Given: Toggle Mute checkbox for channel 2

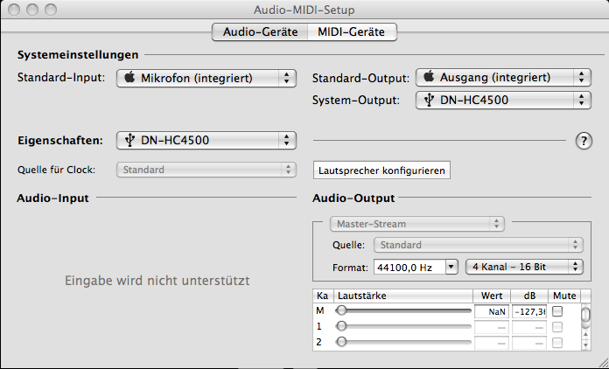Looking at the screenshot, I should tap(557, 341).
